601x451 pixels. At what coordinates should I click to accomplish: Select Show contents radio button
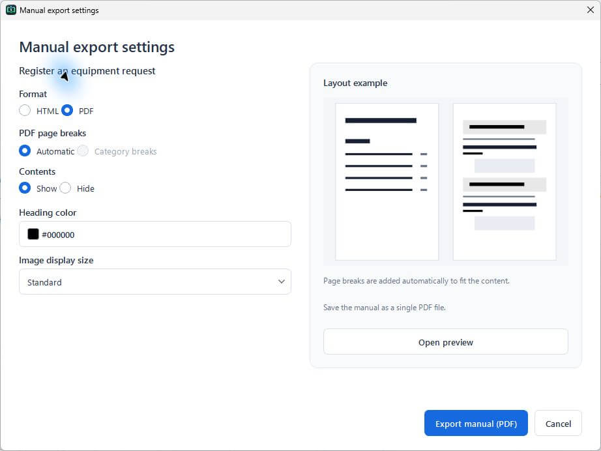pos(25,188)
